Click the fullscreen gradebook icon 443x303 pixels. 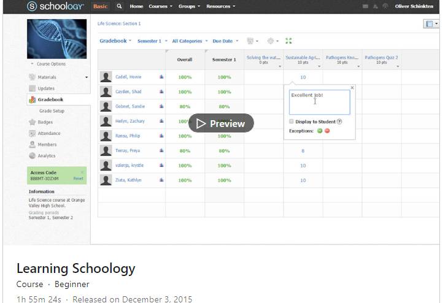pyautogui.click(x=288, y=41)
